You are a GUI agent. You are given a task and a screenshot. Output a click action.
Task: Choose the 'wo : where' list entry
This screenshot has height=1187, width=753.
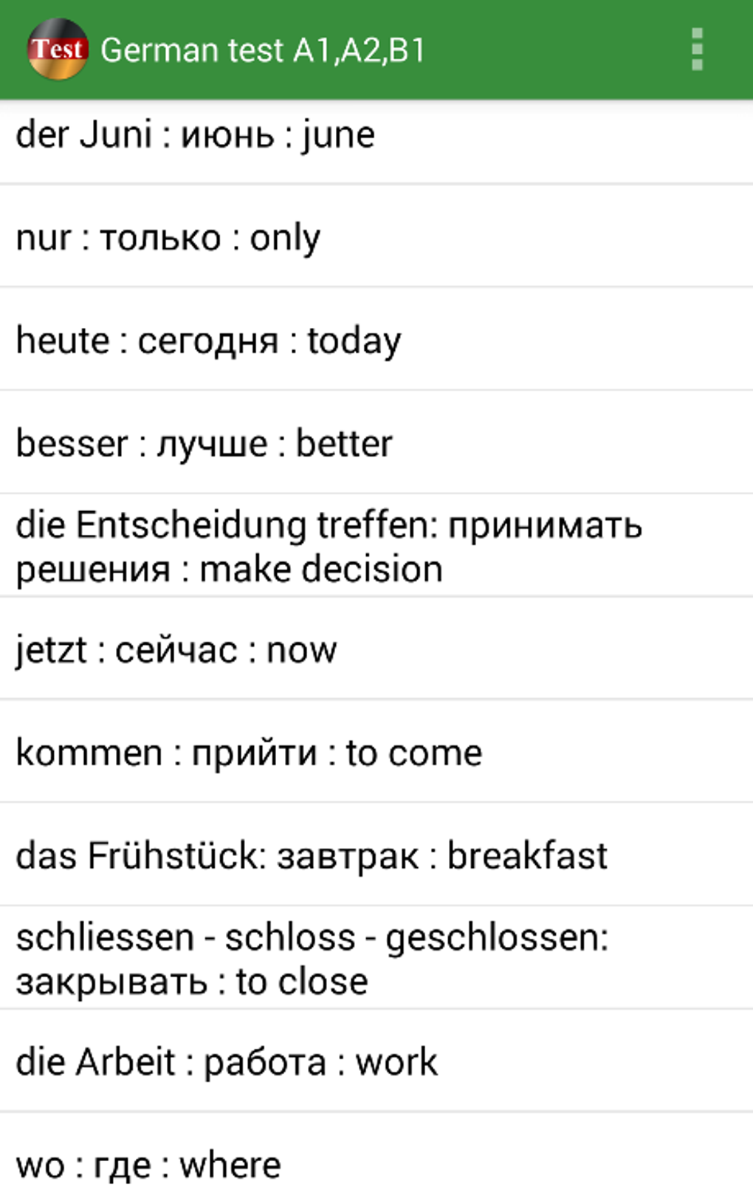click(148, 1165)
